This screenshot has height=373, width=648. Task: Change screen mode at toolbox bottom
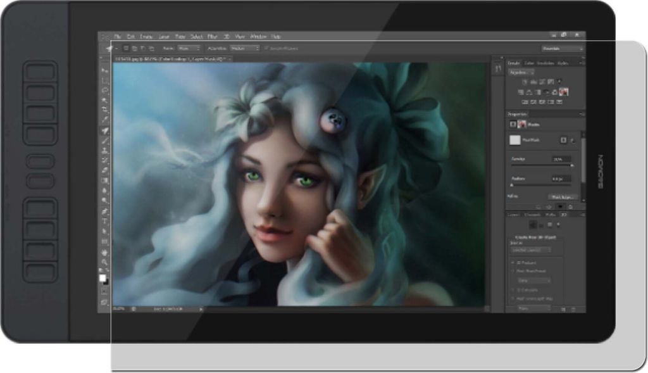point(104,302)
